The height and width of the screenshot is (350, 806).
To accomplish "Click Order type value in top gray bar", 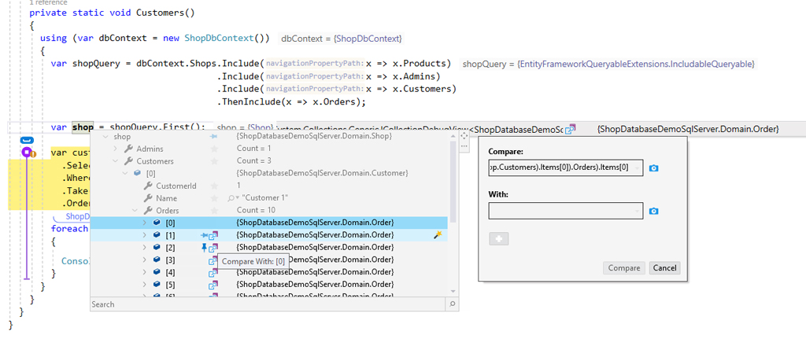I will [688, 129].
